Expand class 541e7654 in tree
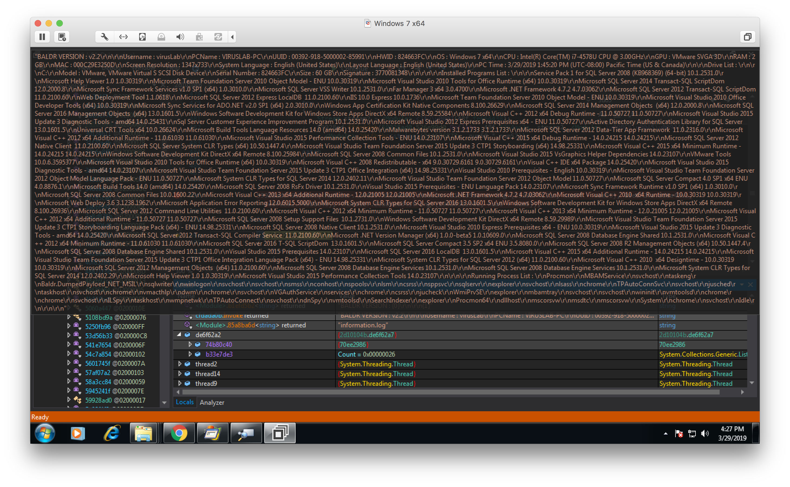Screen dimensions: 790x487 pyautogui.click(x=69, y=344)
